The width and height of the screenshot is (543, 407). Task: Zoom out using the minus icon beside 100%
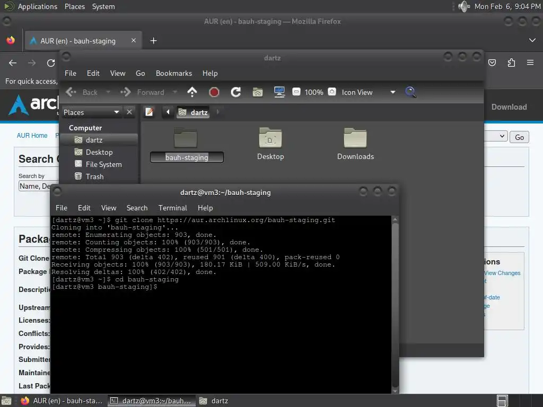(x=296, y=92)
